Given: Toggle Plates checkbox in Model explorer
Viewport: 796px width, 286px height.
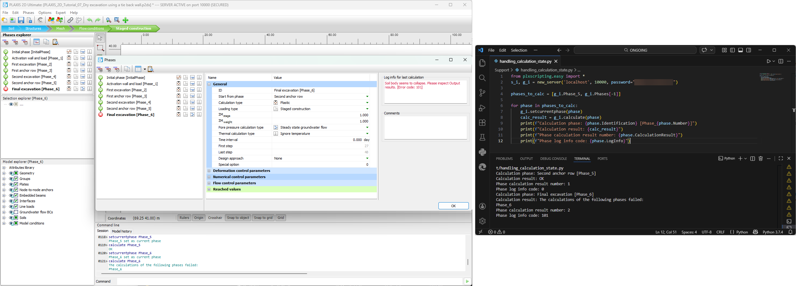Looking at the screenshot, I should point(16,184).
